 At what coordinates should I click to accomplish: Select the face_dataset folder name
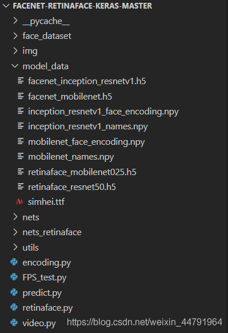pos(47,36)
